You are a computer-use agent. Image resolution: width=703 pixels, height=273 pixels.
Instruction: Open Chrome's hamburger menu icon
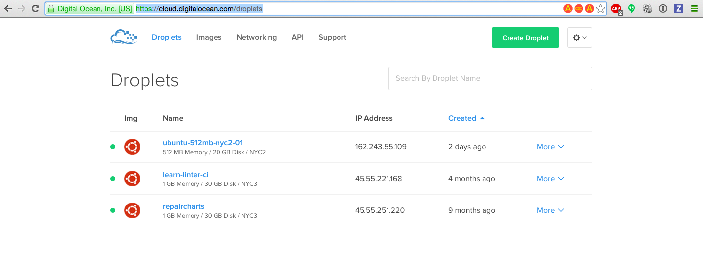pyautogui.click(x=694, y=8)
